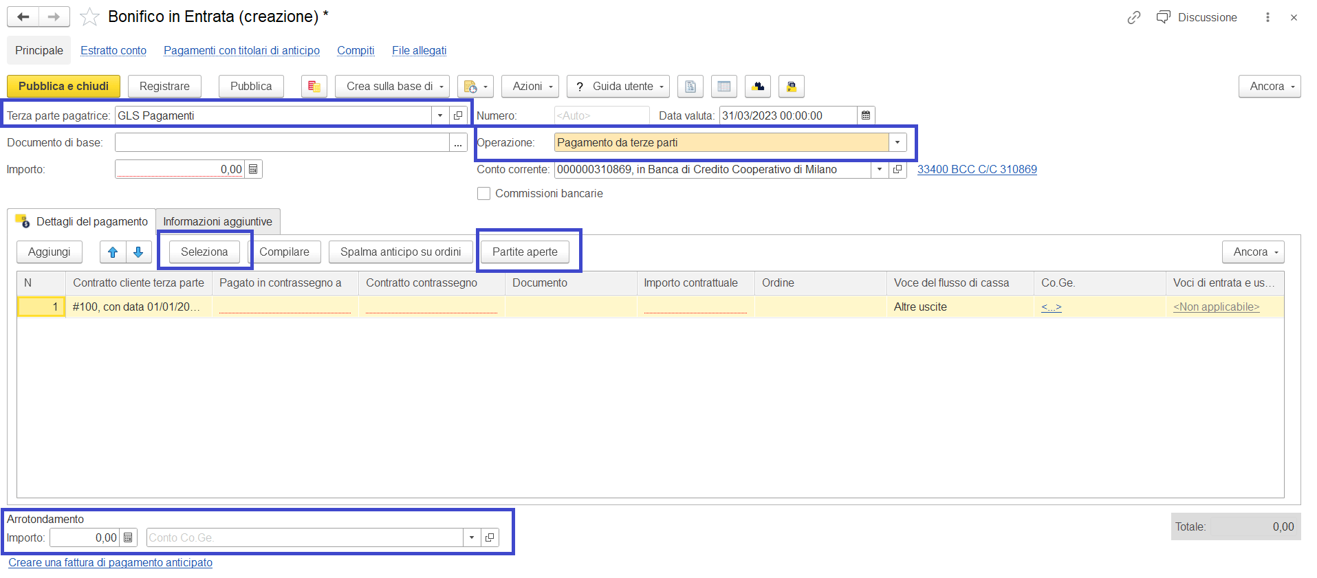Click the Spalma anticipo su ordini button
The width and height of the screenshot is (1317, 578).
pos(400,252)
